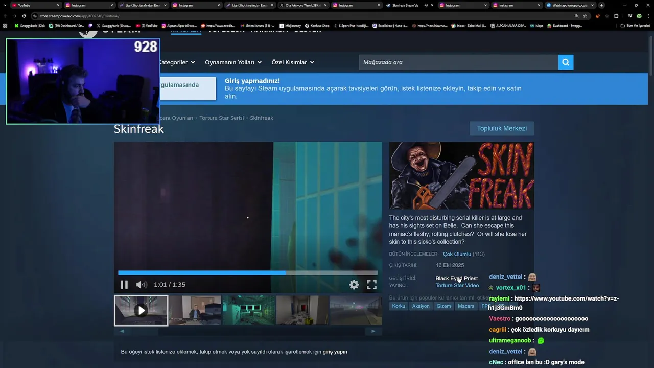Select the first trailer thumbnail with play icon
This screenshot has height=368, width=654.
click(x=141, y=310)
